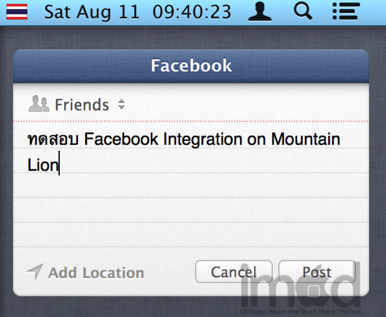This screenshot has width=386, height=317.
Task: Open the Friends audience label
Action: (82, 105)
